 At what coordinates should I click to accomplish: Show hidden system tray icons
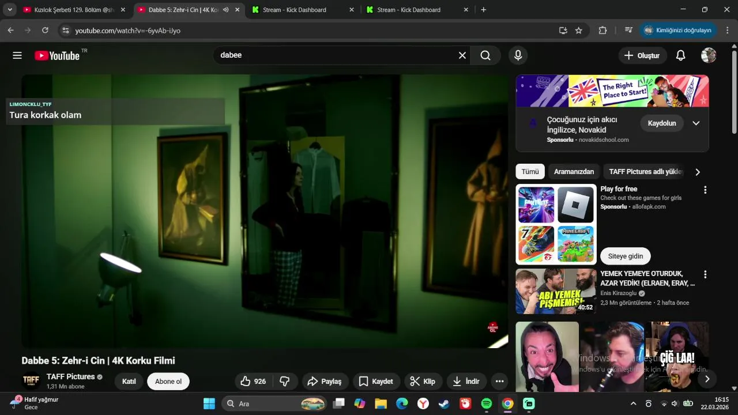(x=633, y=403)
